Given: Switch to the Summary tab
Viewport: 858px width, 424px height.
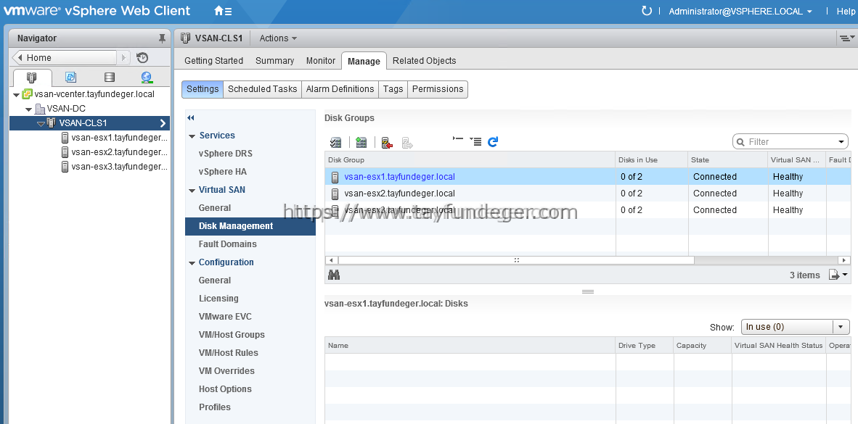Looking at the screenshot, I should click(274, 61).
